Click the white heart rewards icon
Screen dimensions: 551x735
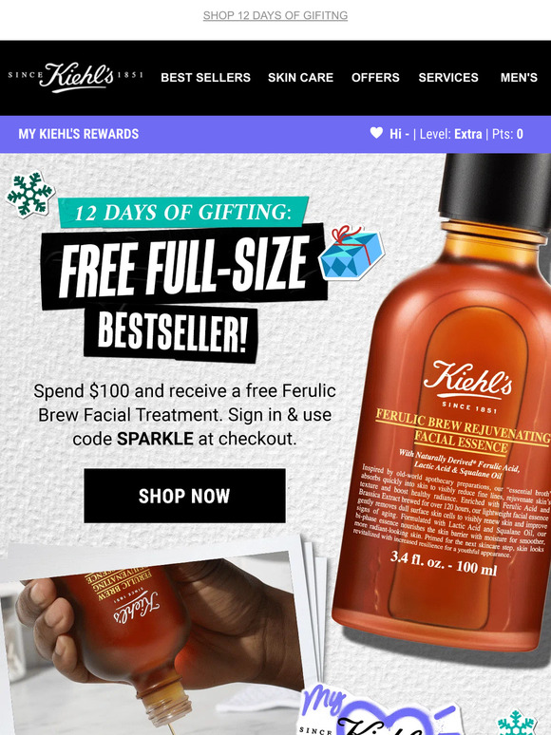(376, 133)
